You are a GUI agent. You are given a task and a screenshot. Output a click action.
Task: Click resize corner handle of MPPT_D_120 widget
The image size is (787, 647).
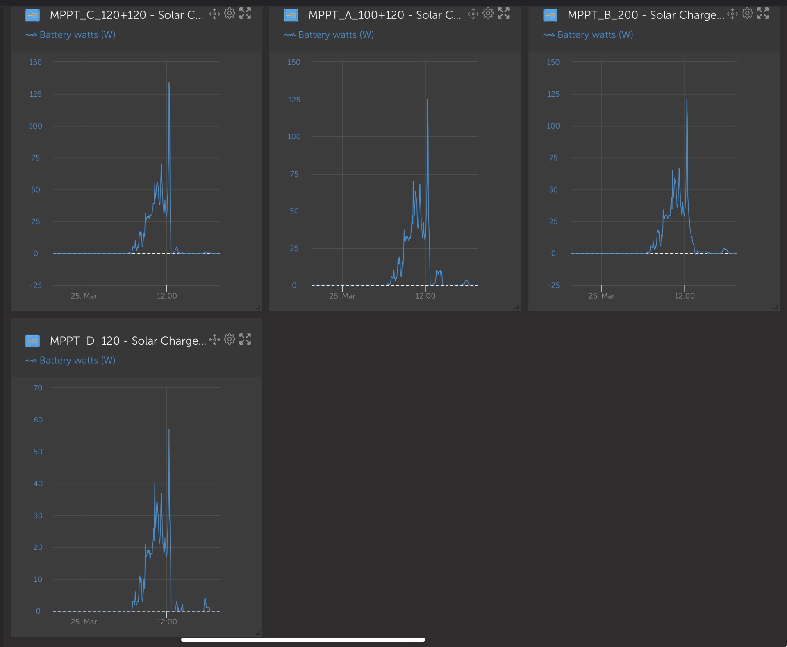(x=258, y=633)
